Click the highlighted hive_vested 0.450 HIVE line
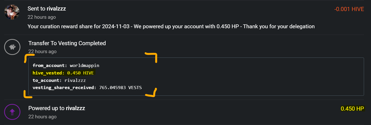 [63, 73]
